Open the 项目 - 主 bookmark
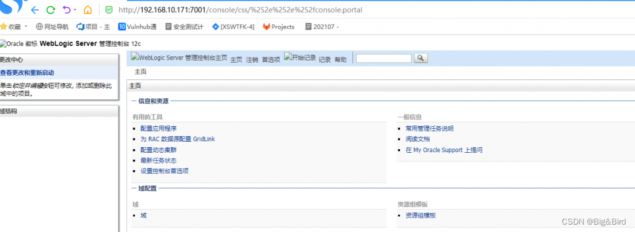 pos(93,27)
